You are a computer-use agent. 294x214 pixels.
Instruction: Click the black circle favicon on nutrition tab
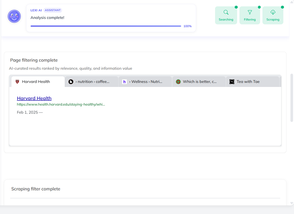(x=71, y=82)
